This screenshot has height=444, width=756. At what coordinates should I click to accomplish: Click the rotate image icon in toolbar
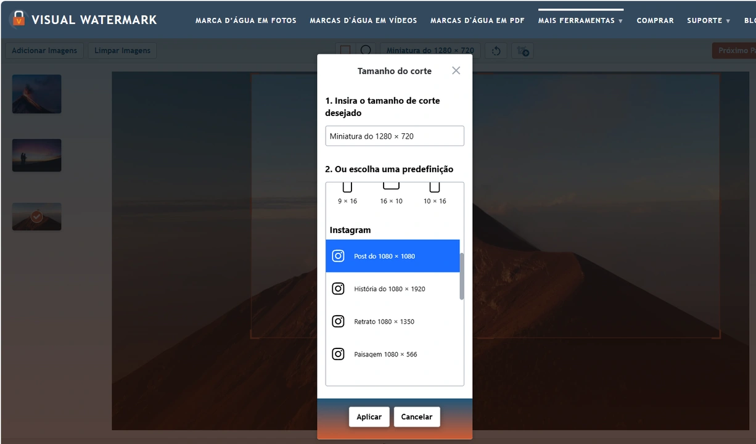pyautogui.click(x=496, y=51)
